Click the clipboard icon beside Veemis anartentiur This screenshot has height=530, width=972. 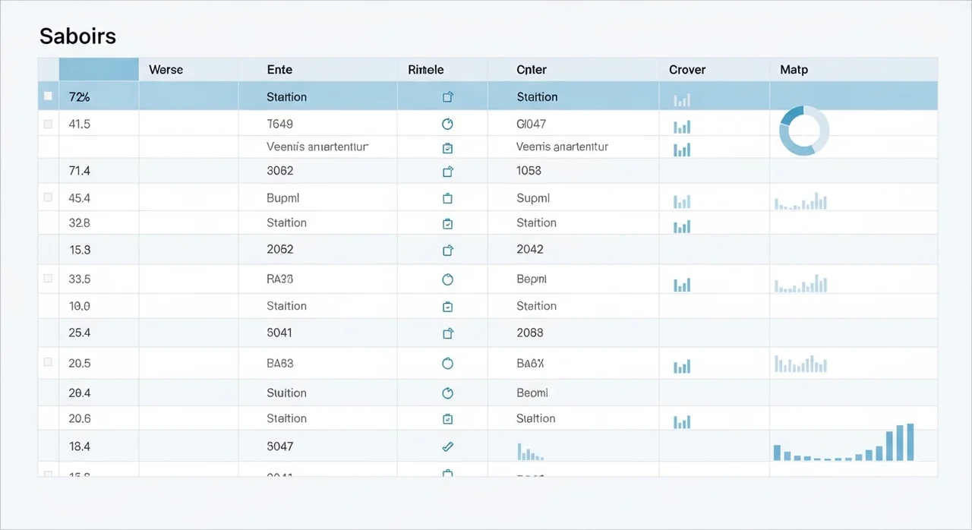pos(447,148)
